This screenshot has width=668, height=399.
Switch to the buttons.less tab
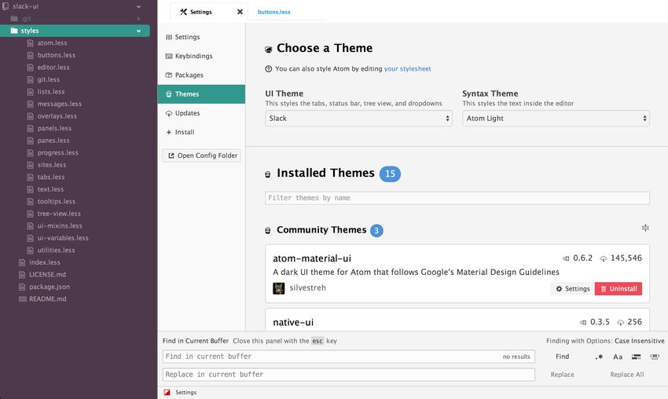pos(274,12)
